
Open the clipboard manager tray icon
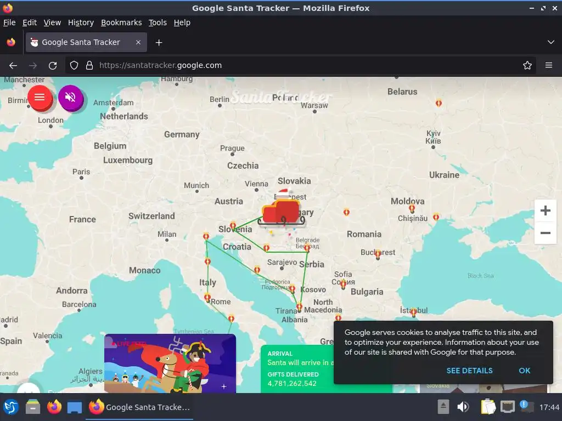(x=488, y=407)
